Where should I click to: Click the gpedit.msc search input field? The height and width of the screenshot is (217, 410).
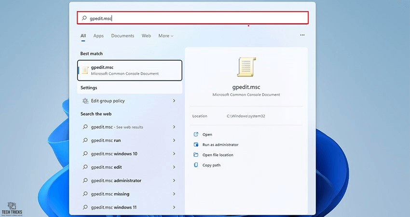pos(193,18)
